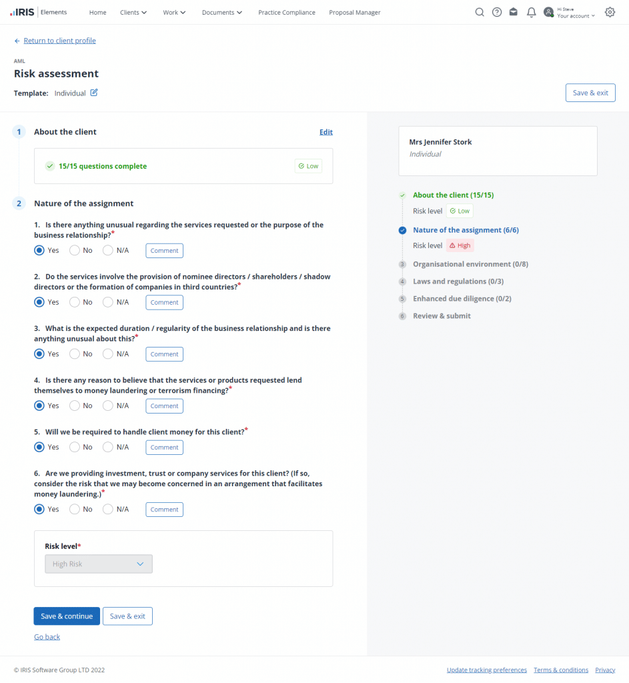629x683 pixels.
Task: Expand the Your account dropdown
Action: pyautogui.click(x=576, y=16)
